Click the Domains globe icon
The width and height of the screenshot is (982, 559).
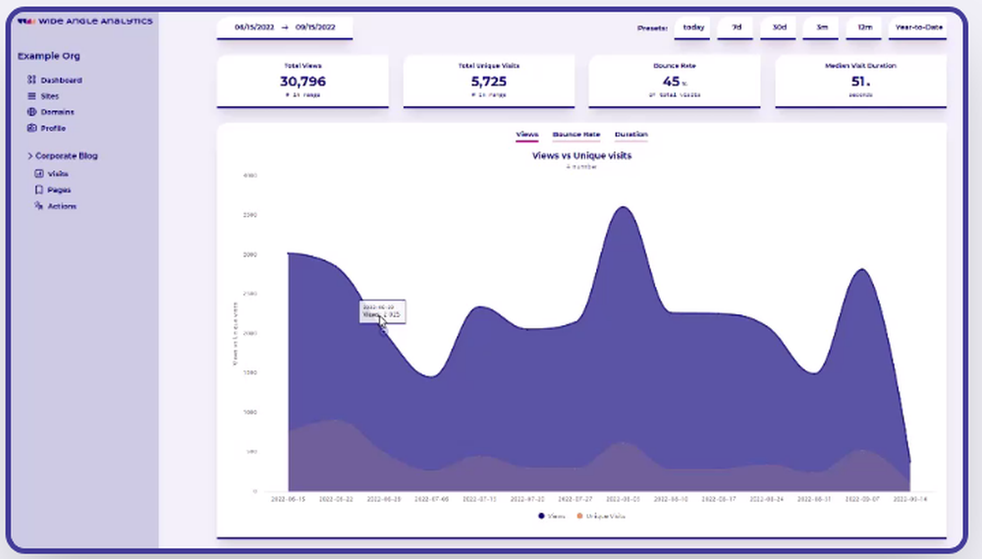click(x=31, y=112)
